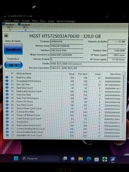
Task: Click status circle for Start/Stop Count
Action: (x=7, y=88)
